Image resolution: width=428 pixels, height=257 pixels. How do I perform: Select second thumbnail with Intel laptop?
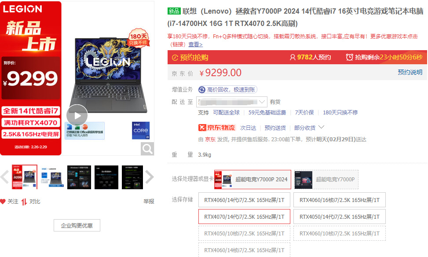[x=52, y=177]
